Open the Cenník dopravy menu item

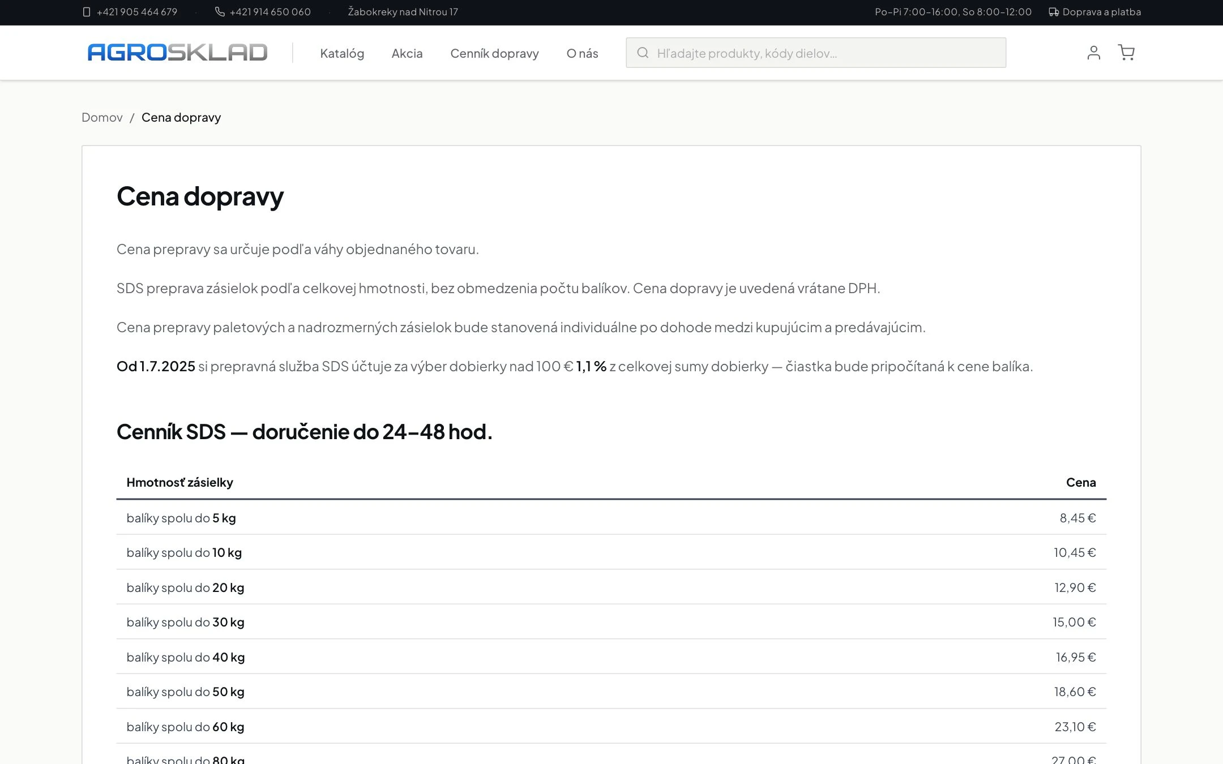[x=494, y=53]
